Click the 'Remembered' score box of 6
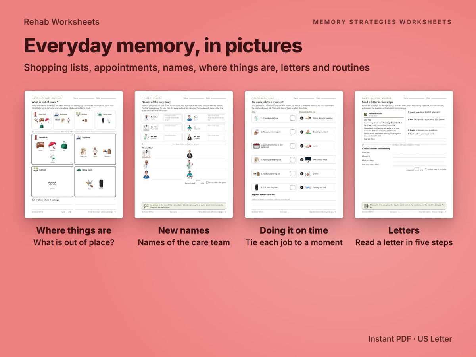 (x=198, y=182)
